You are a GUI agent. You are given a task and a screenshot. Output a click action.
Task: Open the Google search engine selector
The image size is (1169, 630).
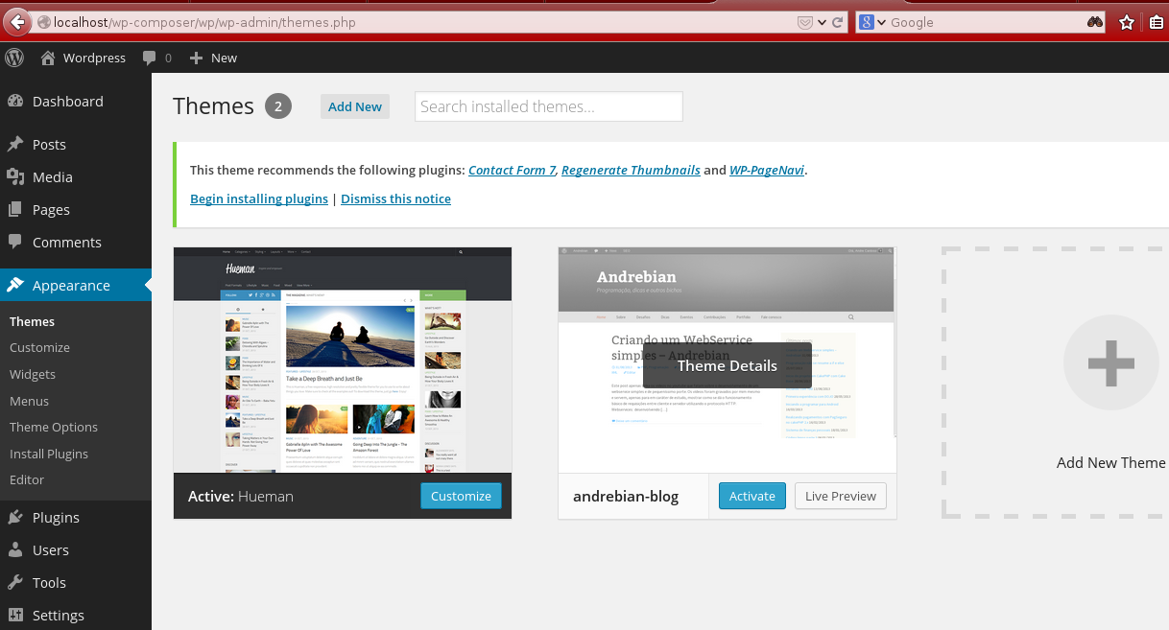click(872, 22)
